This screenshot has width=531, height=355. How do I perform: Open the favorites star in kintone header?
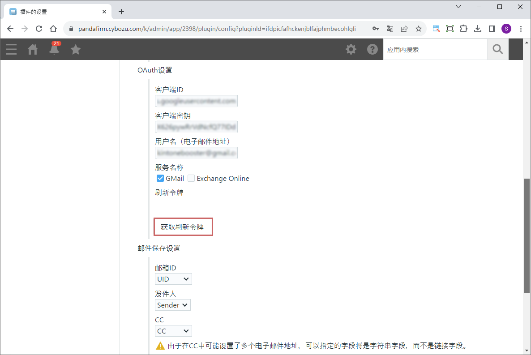[76, 49]
